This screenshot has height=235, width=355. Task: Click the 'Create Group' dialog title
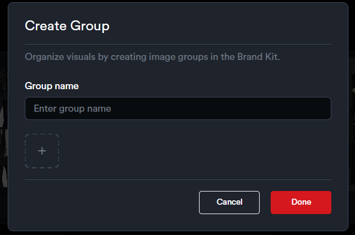point(67,26)
